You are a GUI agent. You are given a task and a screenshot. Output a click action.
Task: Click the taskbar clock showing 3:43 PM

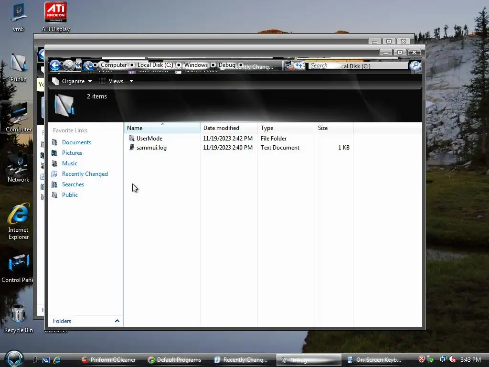470,360
